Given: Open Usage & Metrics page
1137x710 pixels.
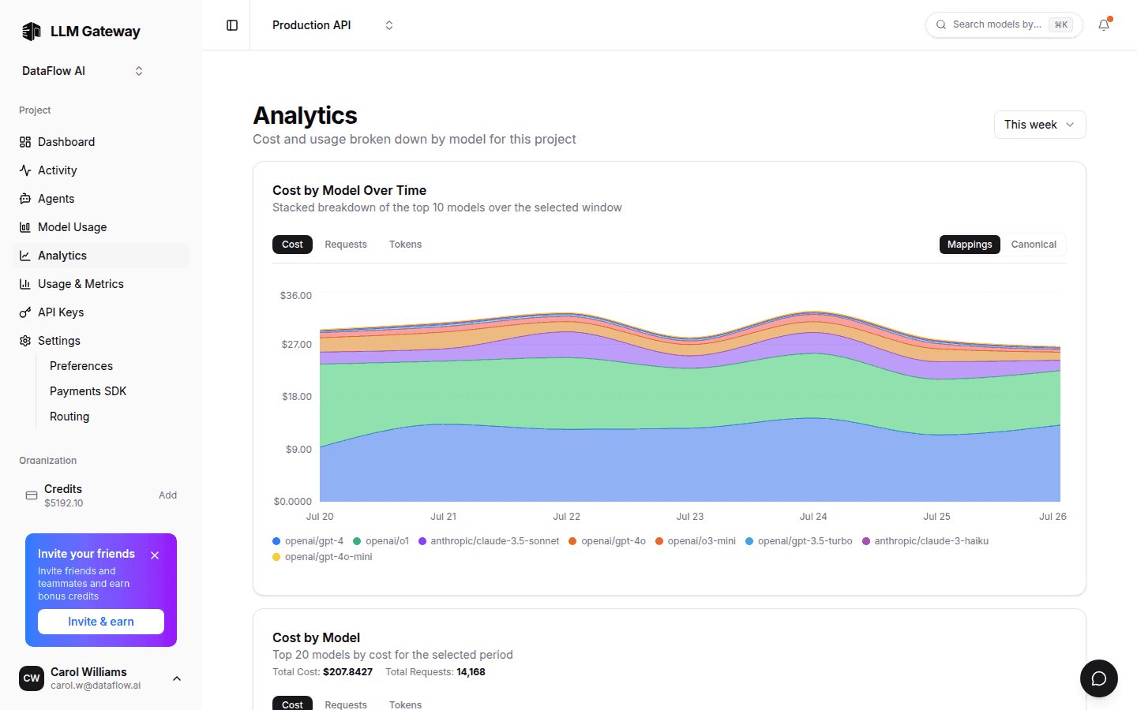Looking at the screenshot, I should point(101,284).
